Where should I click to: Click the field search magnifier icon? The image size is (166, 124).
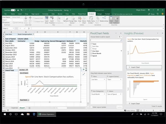(x=121, y=40)
